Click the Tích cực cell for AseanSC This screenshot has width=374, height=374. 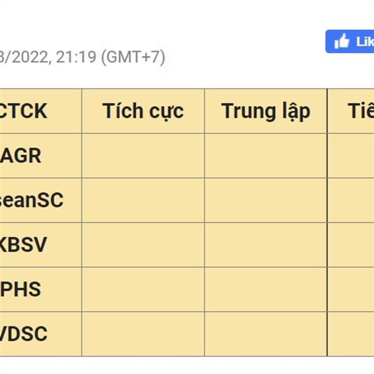(143, 200)
